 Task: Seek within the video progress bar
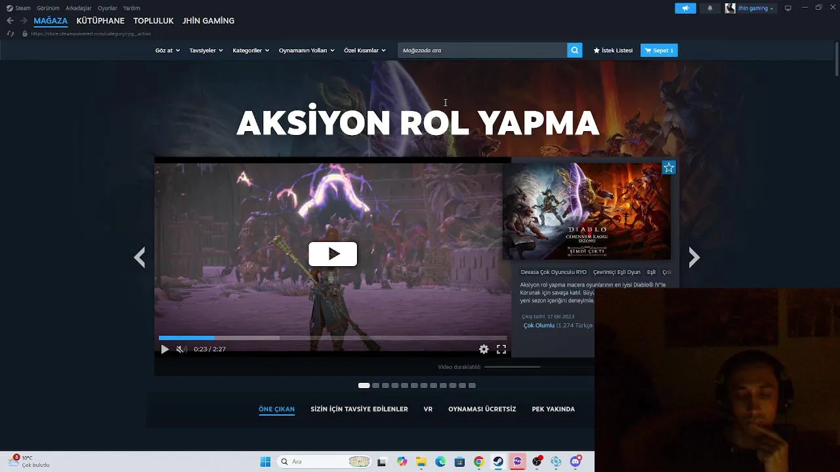(333, 338)
